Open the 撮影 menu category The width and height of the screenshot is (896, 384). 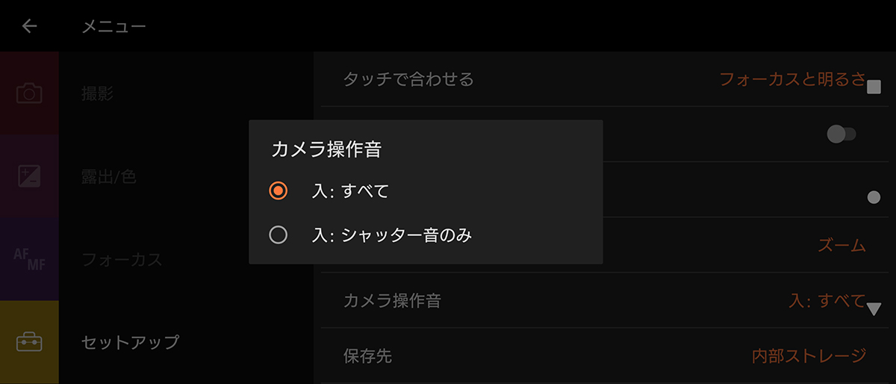point(98,94)
